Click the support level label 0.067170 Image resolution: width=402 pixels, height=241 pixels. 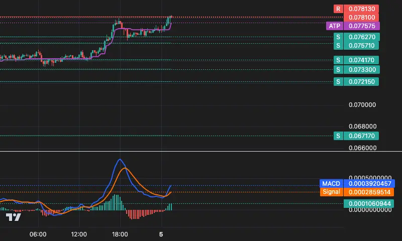[356, 136]
